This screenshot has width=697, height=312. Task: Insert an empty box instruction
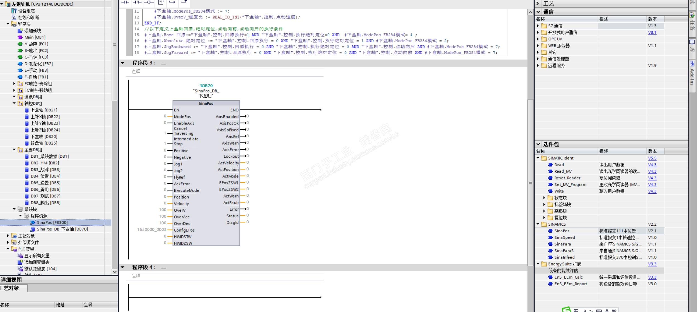[161, 2]
